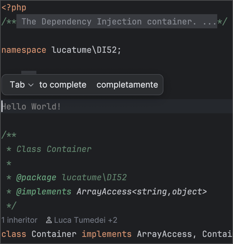Click the "to complete" hint text
Screen dimensions: 233x244
coord(63,85)
